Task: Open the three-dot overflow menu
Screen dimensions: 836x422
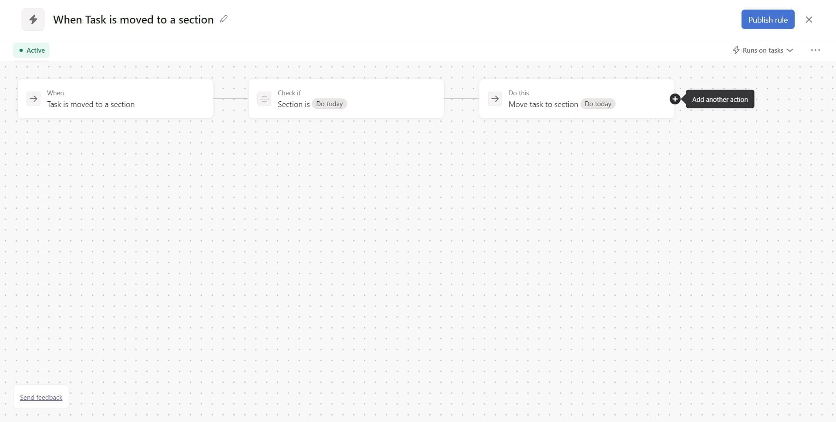Action: tap(815, 50)
